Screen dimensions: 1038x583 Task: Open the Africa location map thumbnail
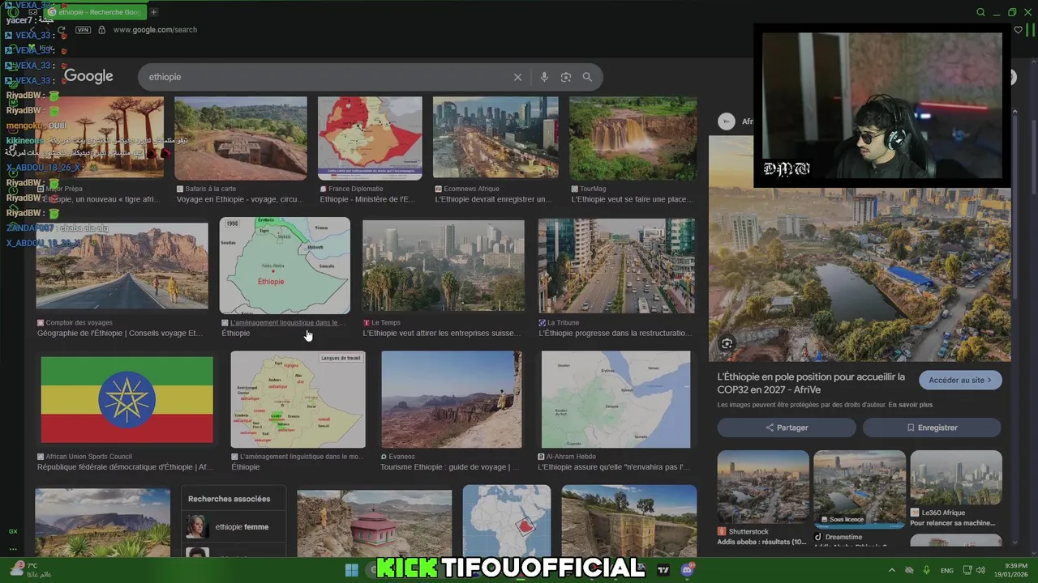pyautogui.click(x=507, y=521)
